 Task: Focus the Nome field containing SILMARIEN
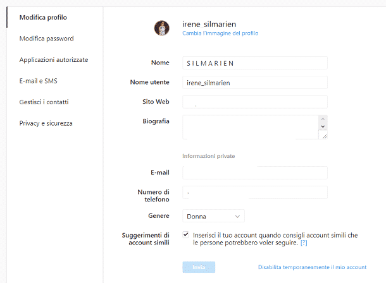coord(255,63)
